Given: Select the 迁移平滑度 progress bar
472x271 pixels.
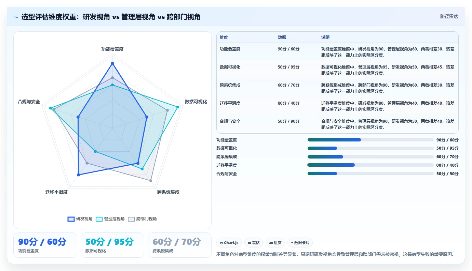Looking at the screenshot, I should 370,165.
